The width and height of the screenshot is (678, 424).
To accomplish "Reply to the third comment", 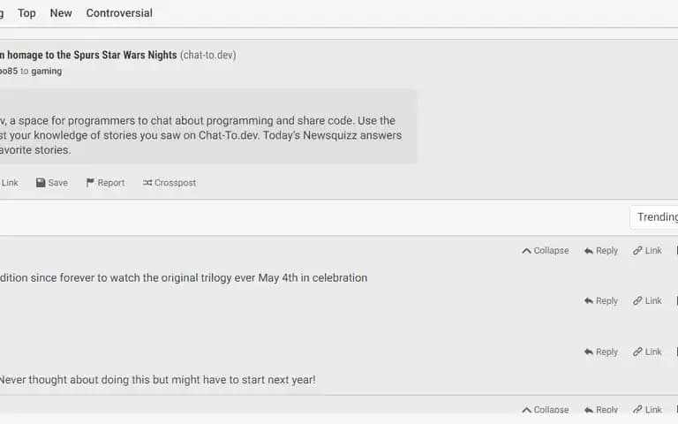I will [x=600, y=352].
